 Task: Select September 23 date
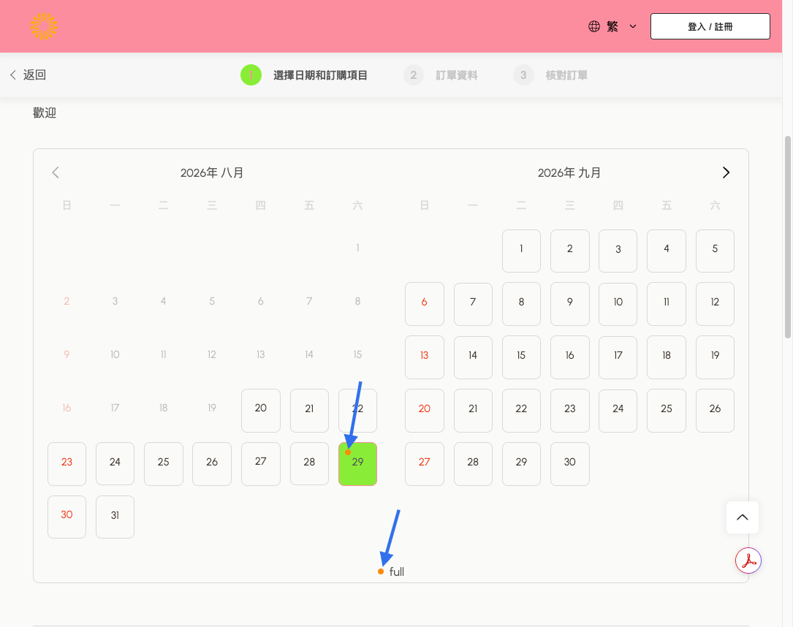click(570, 411)
